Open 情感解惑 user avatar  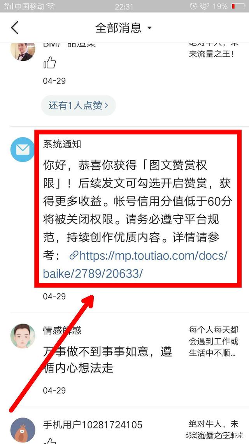(x=23, y=336)
